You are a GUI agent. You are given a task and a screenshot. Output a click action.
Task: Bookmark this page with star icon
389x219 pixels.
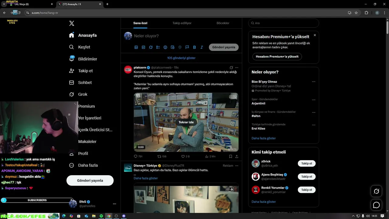click(356, 13)
